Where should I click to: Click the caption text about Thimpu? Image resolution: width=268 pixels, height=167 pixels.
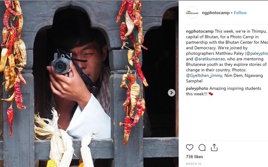[x=227, y=56]
